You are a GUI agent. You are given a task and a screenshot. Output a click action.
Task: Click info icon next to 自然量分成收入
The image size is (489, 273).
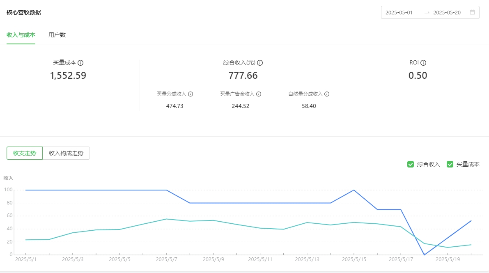click(327, 94)
